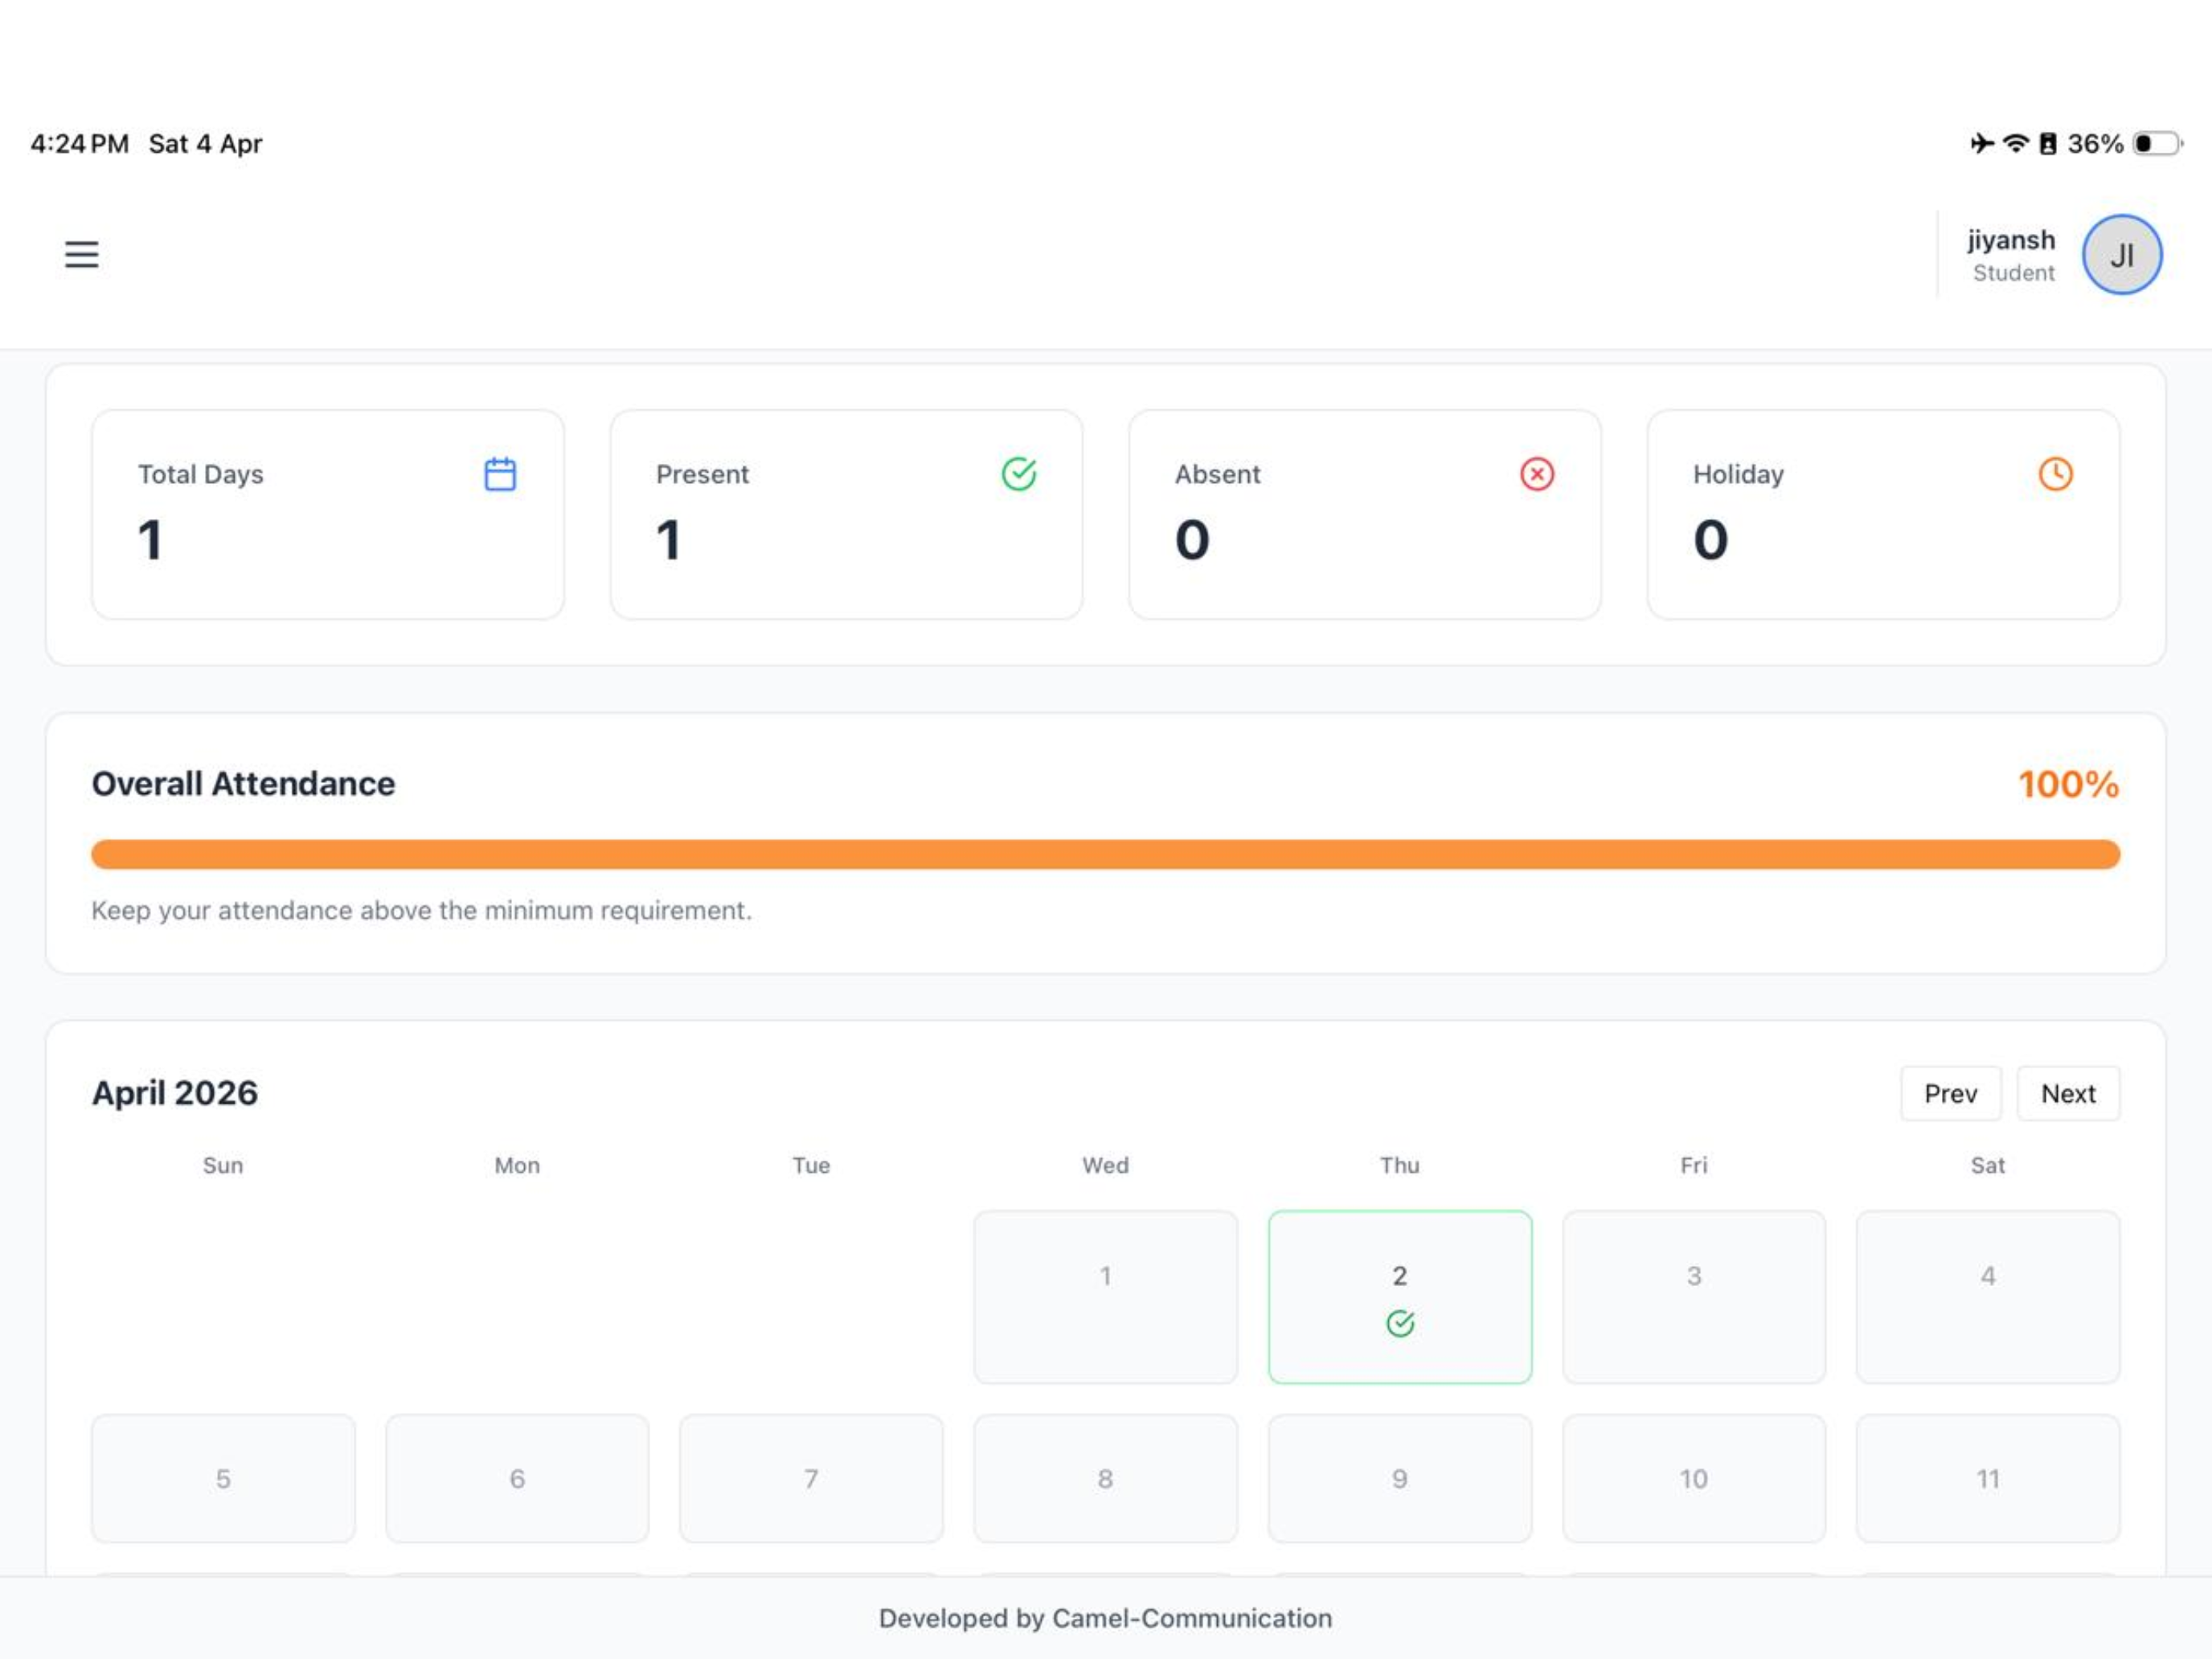Click the orange Overall Attendance progress bar
Image resolution: width=2212 pixels, height=1659 pixels.
click(1106, 854)
